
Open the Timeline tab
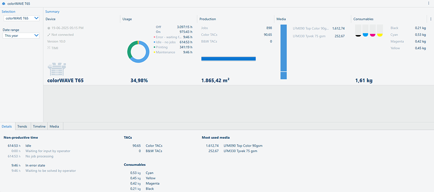(x=39, y=126)
